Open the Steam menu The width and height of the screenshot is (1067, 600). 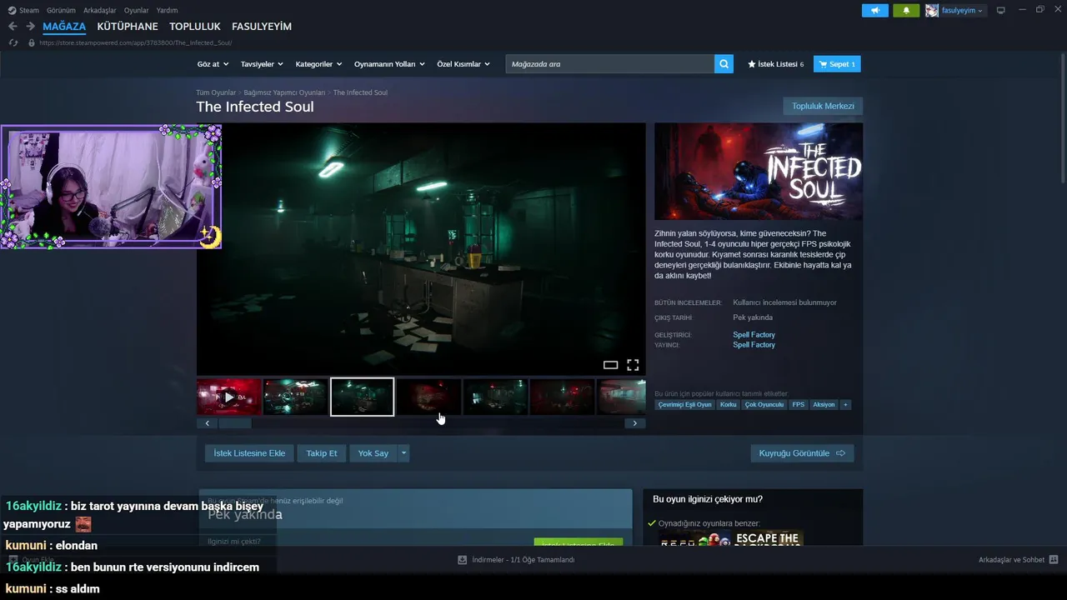29,10
